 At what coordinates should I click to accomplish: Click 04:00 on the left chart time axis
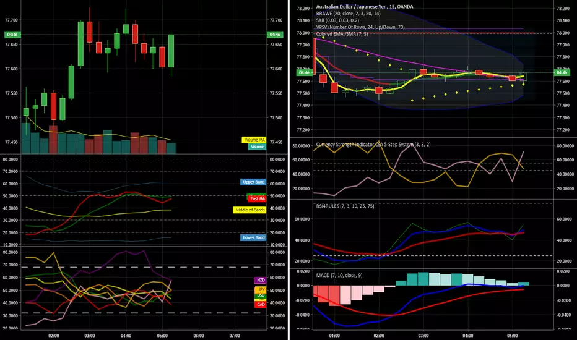[x=126, y=336]
